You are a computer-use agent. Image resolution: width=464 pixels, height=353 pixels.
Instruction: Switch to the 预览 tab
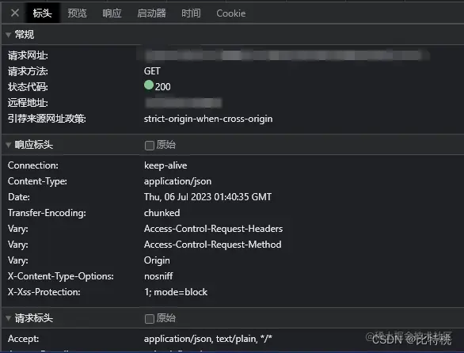pyautogui.click(x=77, y=13)
